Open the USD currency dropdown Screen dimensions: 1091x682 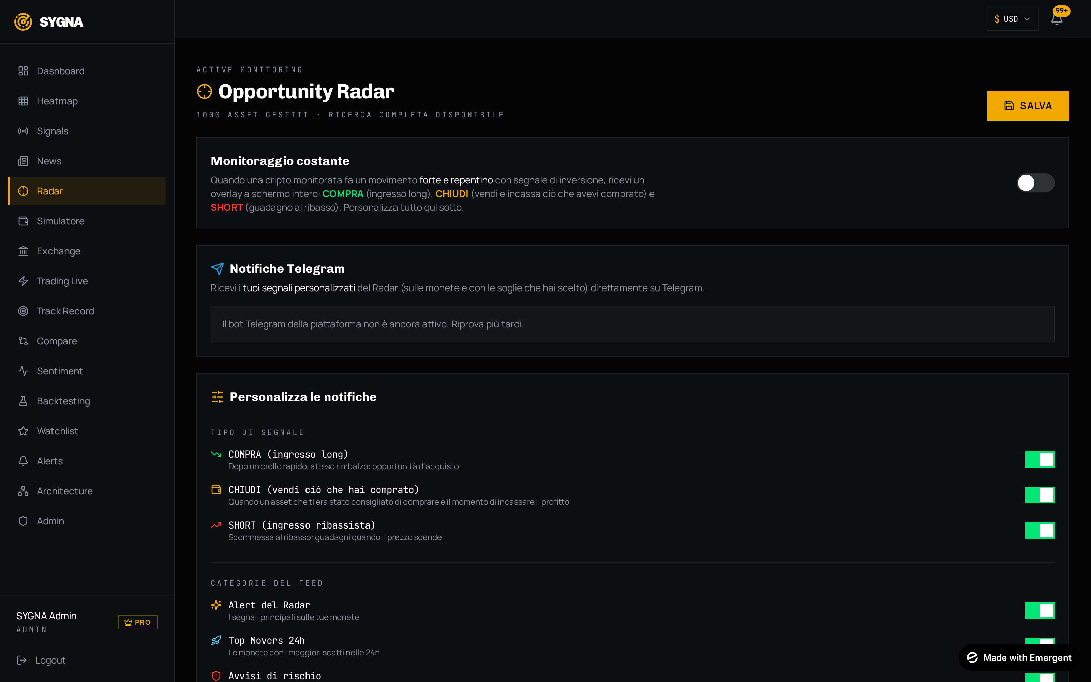coord(1013,19)
